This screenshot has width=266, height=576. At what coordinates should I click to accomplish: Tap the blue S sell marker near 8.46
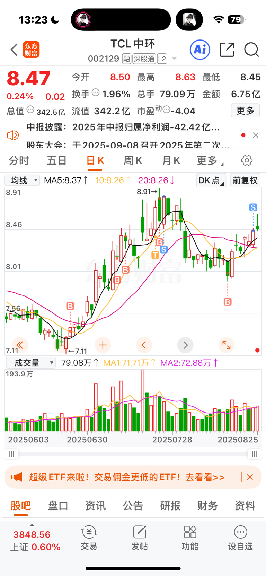pos(253,207)
